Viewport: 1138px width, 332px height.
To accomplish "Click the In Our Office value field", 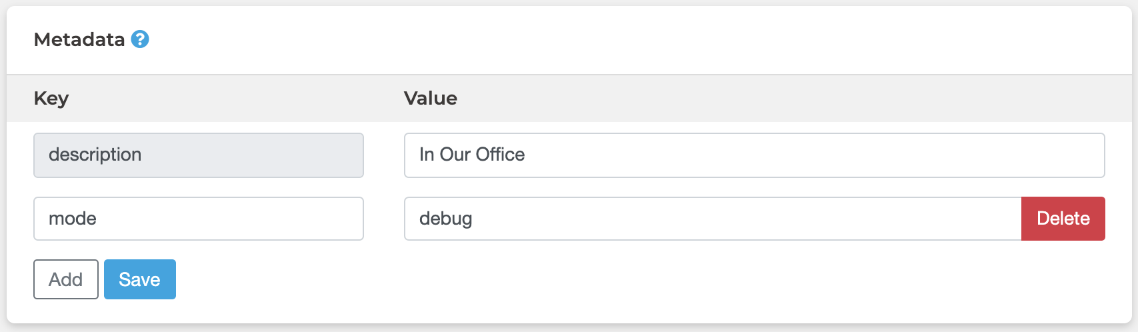I will point(754,155).
